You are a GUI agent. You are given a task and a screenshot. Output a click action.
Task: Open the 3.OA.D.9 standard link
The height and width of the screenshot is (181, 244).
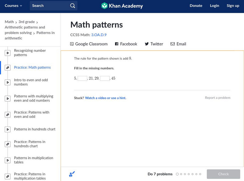(99, 35)
